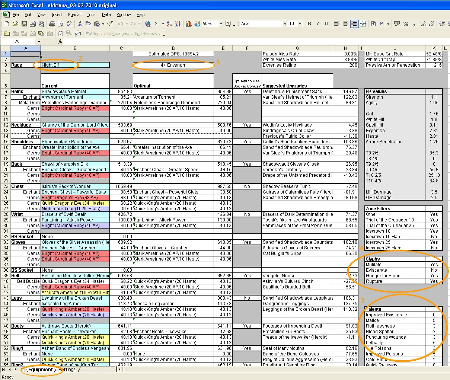This screenshot has height=380, width=450.
Task: Apply Comma style formatting
Action: pos(414,24)
